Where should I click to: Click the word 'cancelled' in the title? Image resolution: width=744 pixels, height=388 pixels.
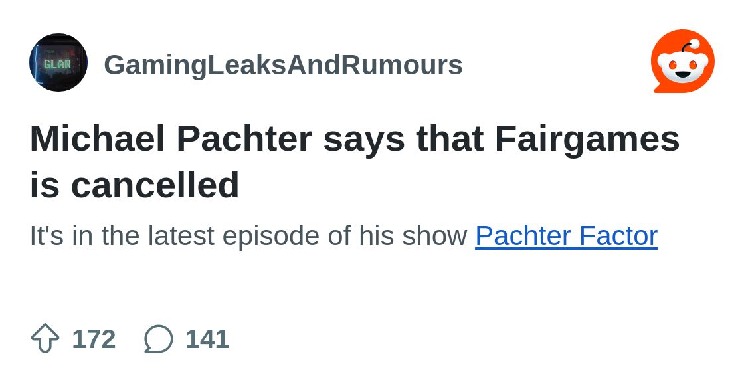click(155, 185)
